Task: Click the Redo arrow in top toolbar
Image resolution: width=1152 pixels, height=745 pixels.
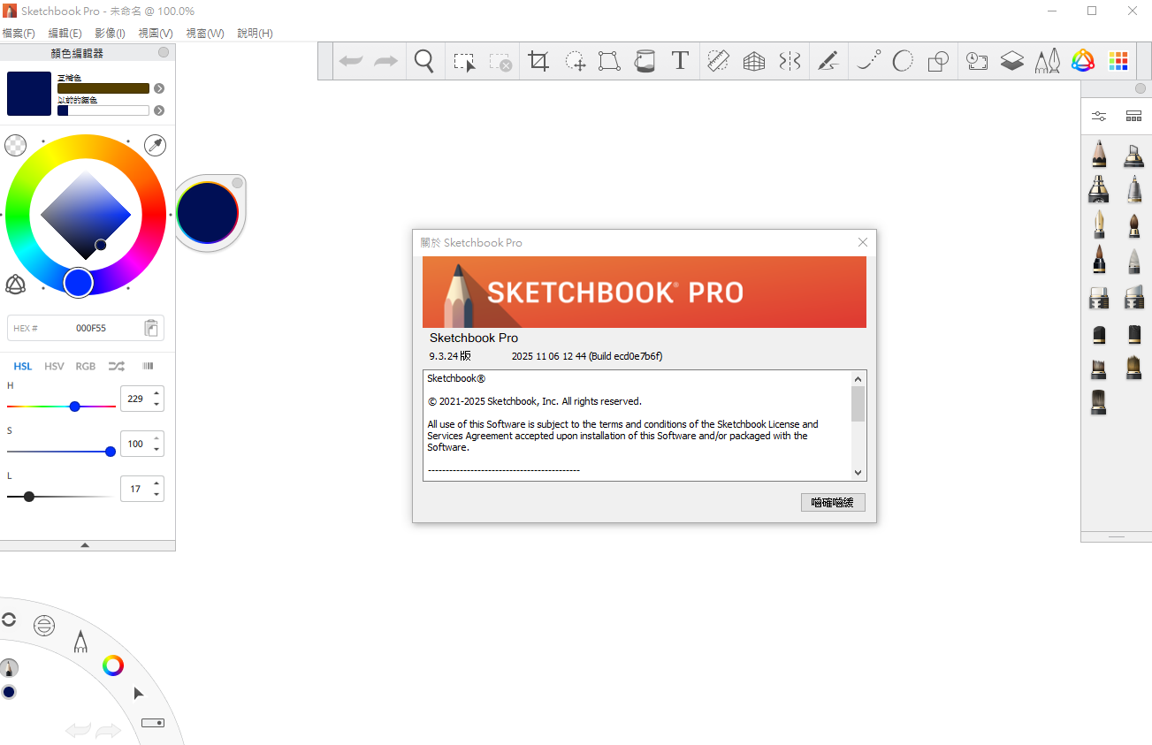Action: pyautogui.click(x=386, y=61)
